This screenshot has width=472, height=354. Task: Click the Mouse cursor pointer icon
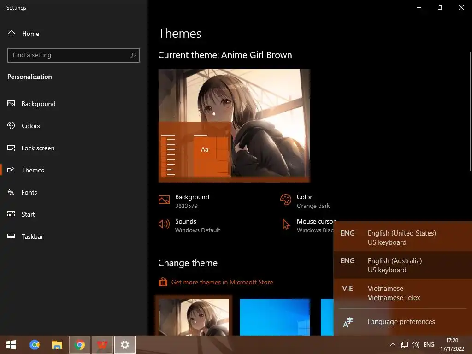(x=286, y=224)
